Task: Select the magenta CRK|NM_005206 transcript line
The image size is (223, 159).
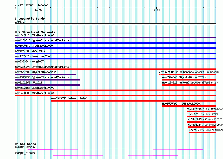Action: (115, 149)
